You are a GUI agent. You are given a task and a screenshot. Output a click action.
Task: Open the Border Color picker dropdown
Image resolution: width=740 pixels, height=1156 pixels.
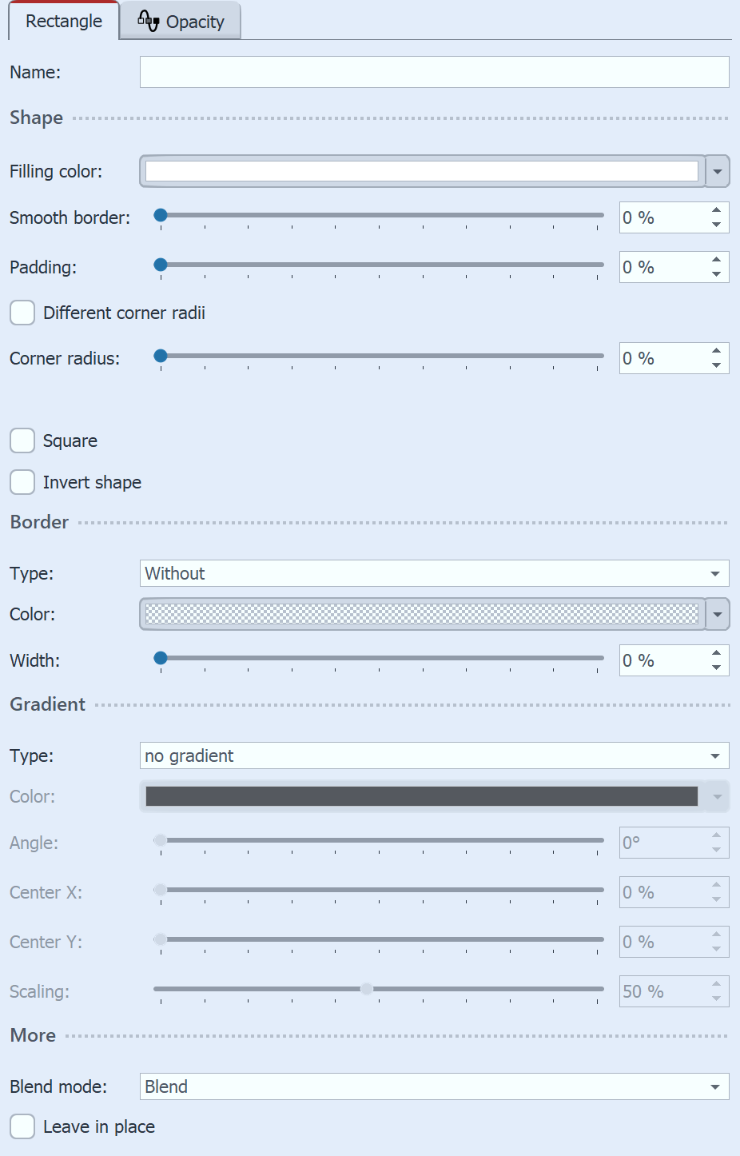coord(717,614)
